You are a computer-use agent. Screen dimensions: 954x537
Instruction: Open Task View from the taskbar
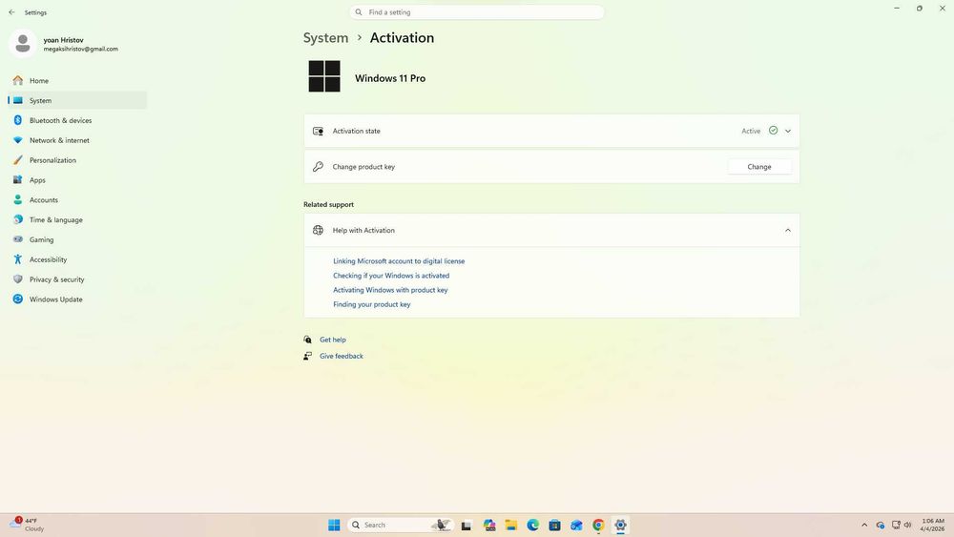click(x=467, y=525)
